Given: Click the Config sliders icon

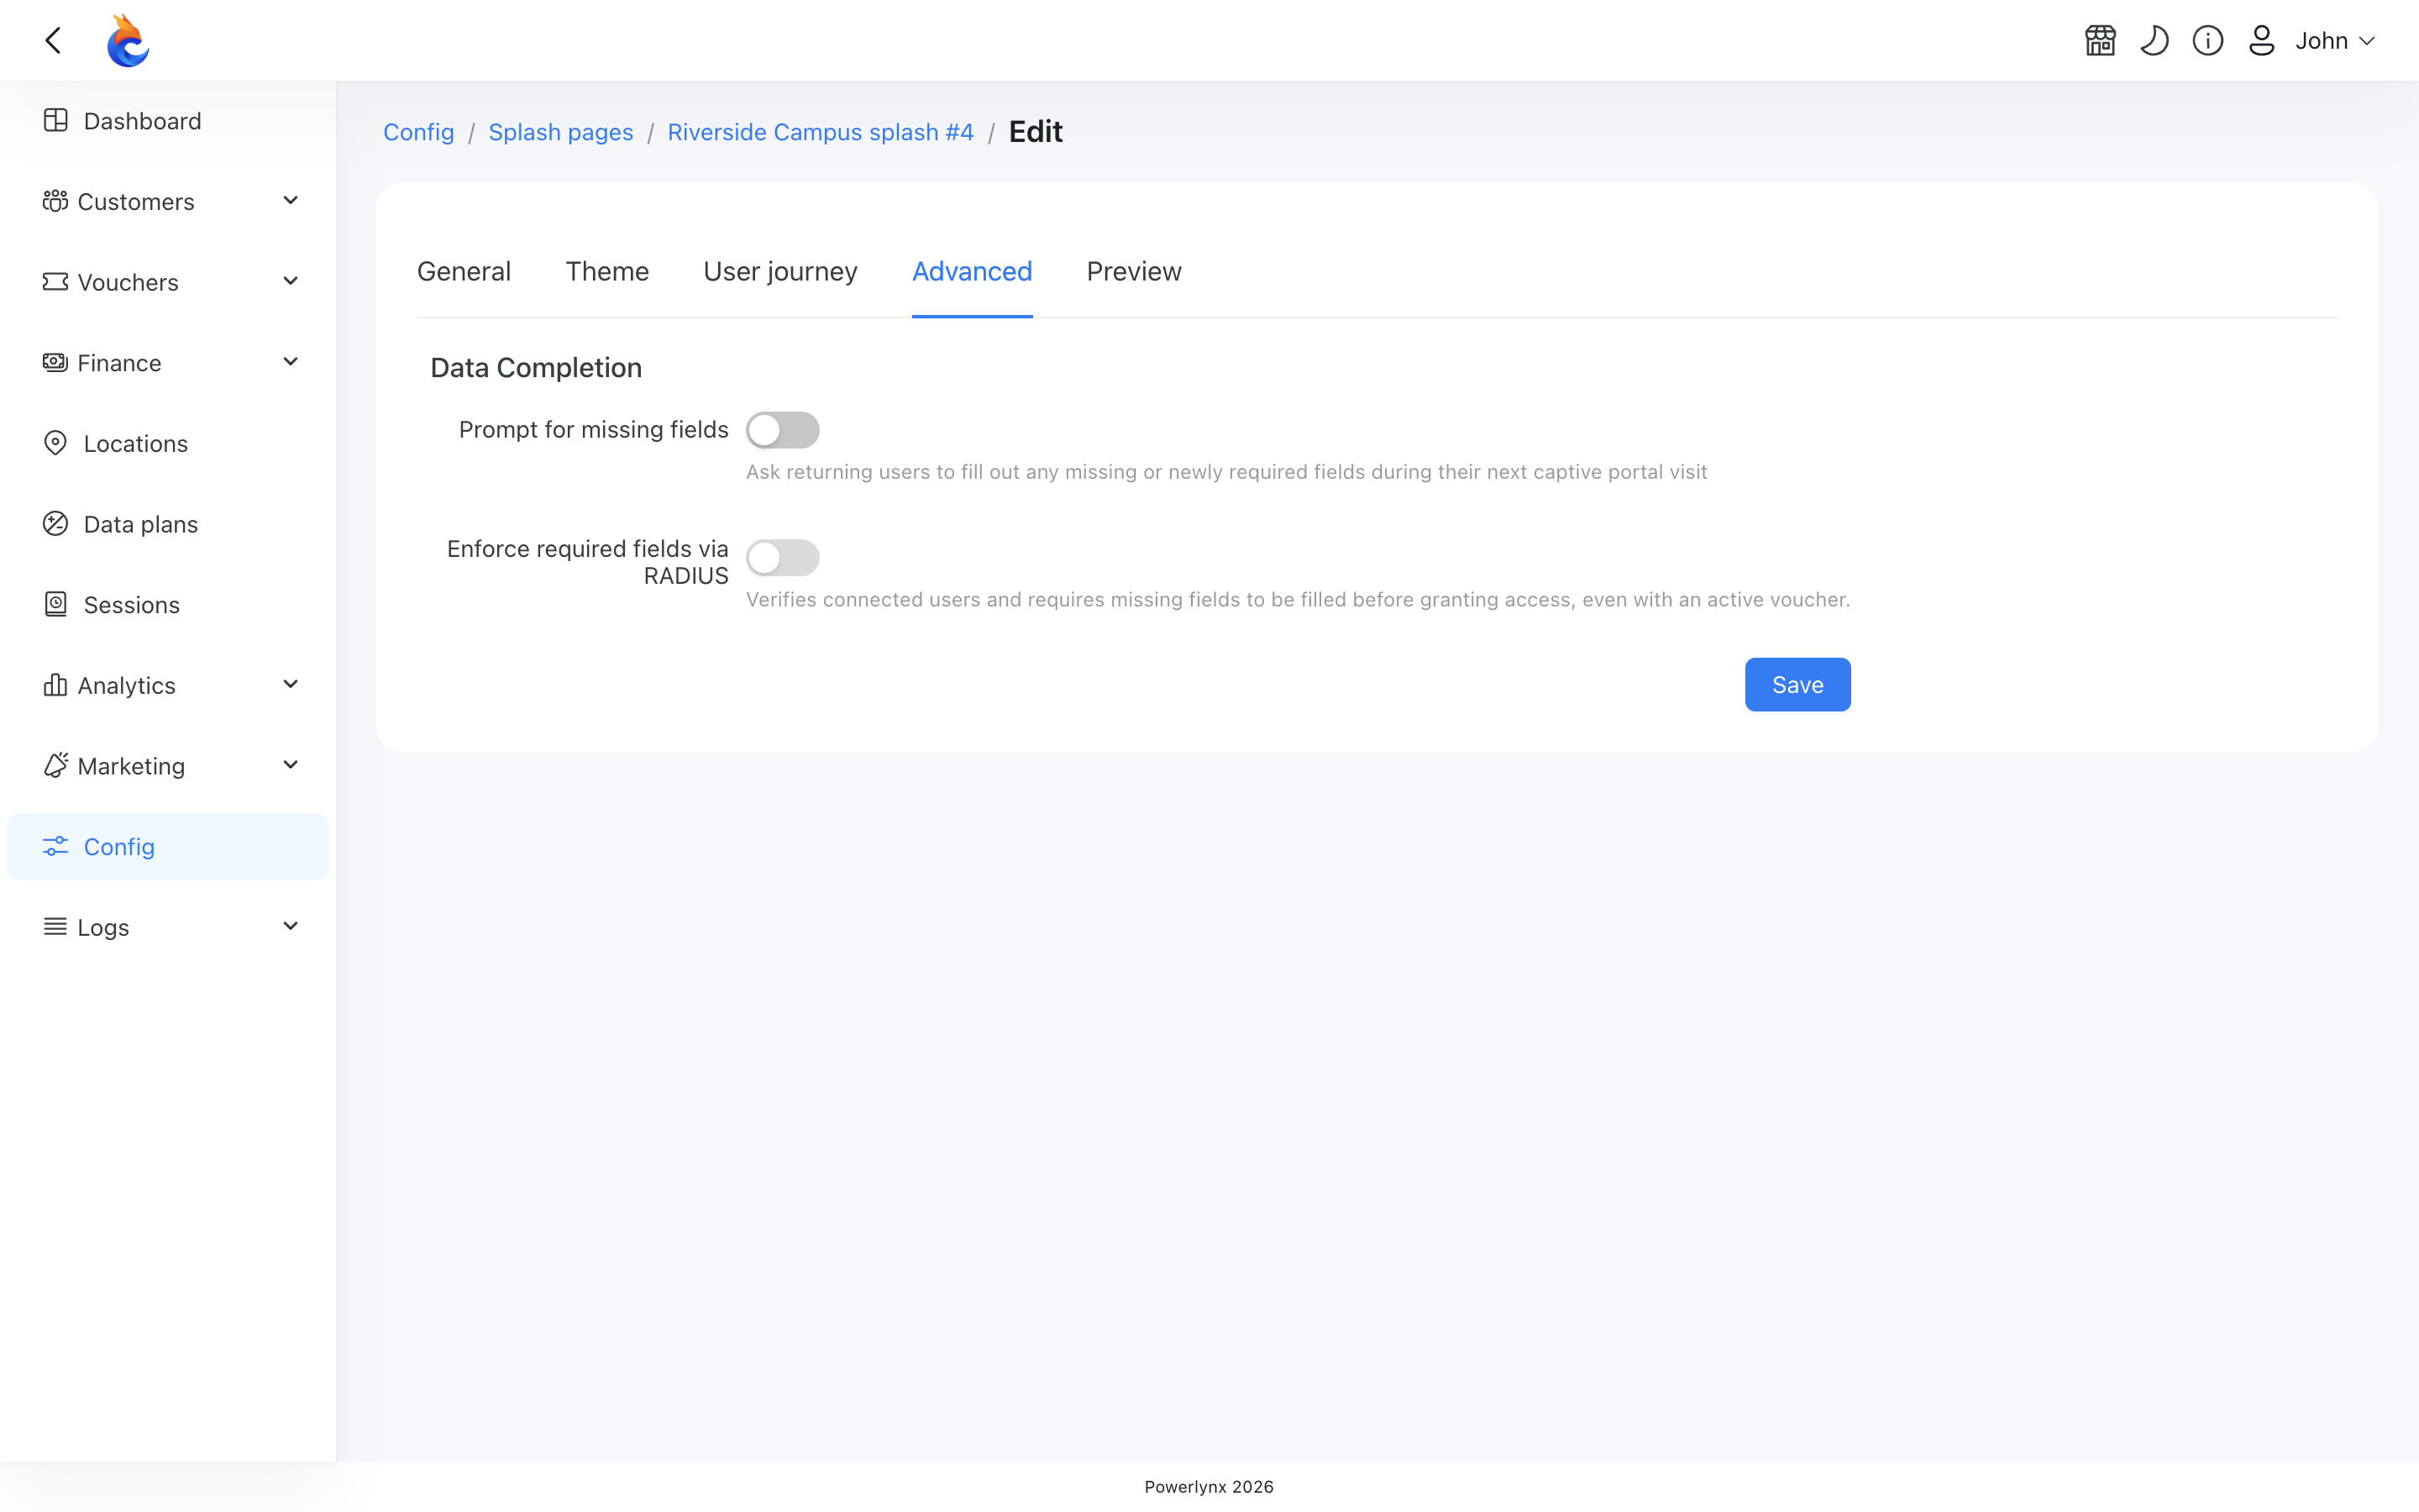Looking at the screenshot, I should click(x=55, y=846).
